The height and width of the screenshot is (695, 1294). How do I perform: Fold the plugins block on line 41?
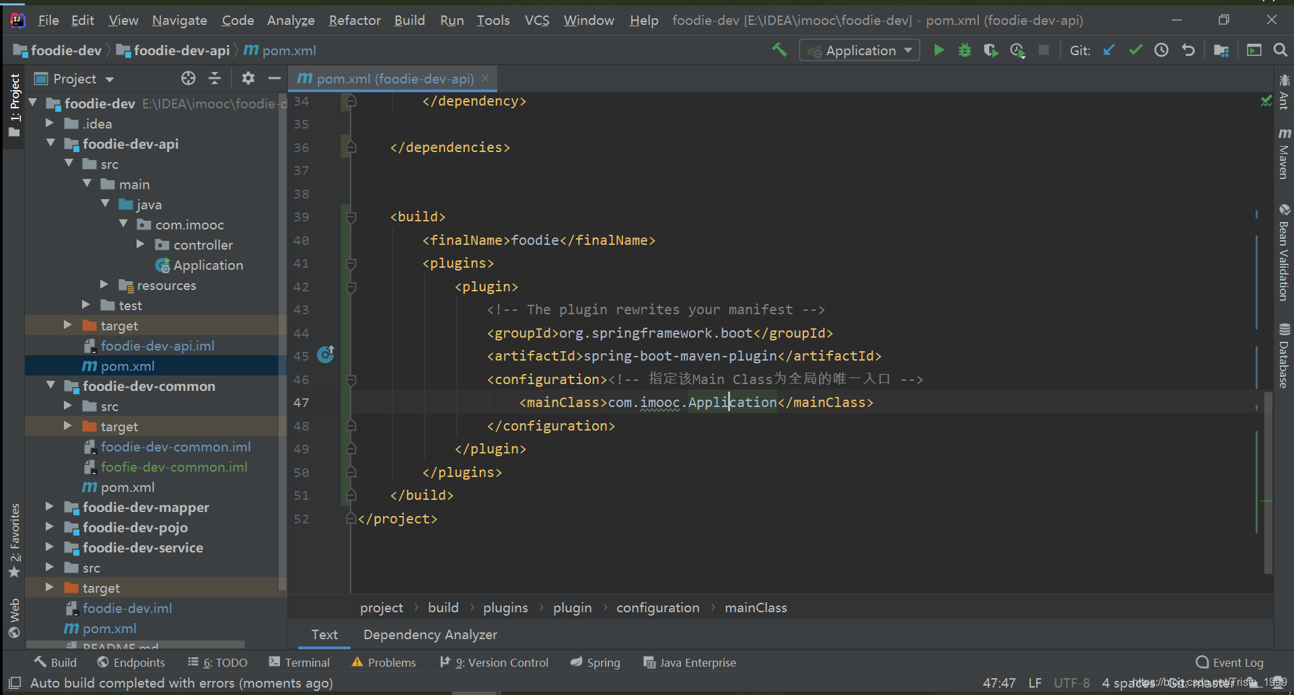click(351, 263)
